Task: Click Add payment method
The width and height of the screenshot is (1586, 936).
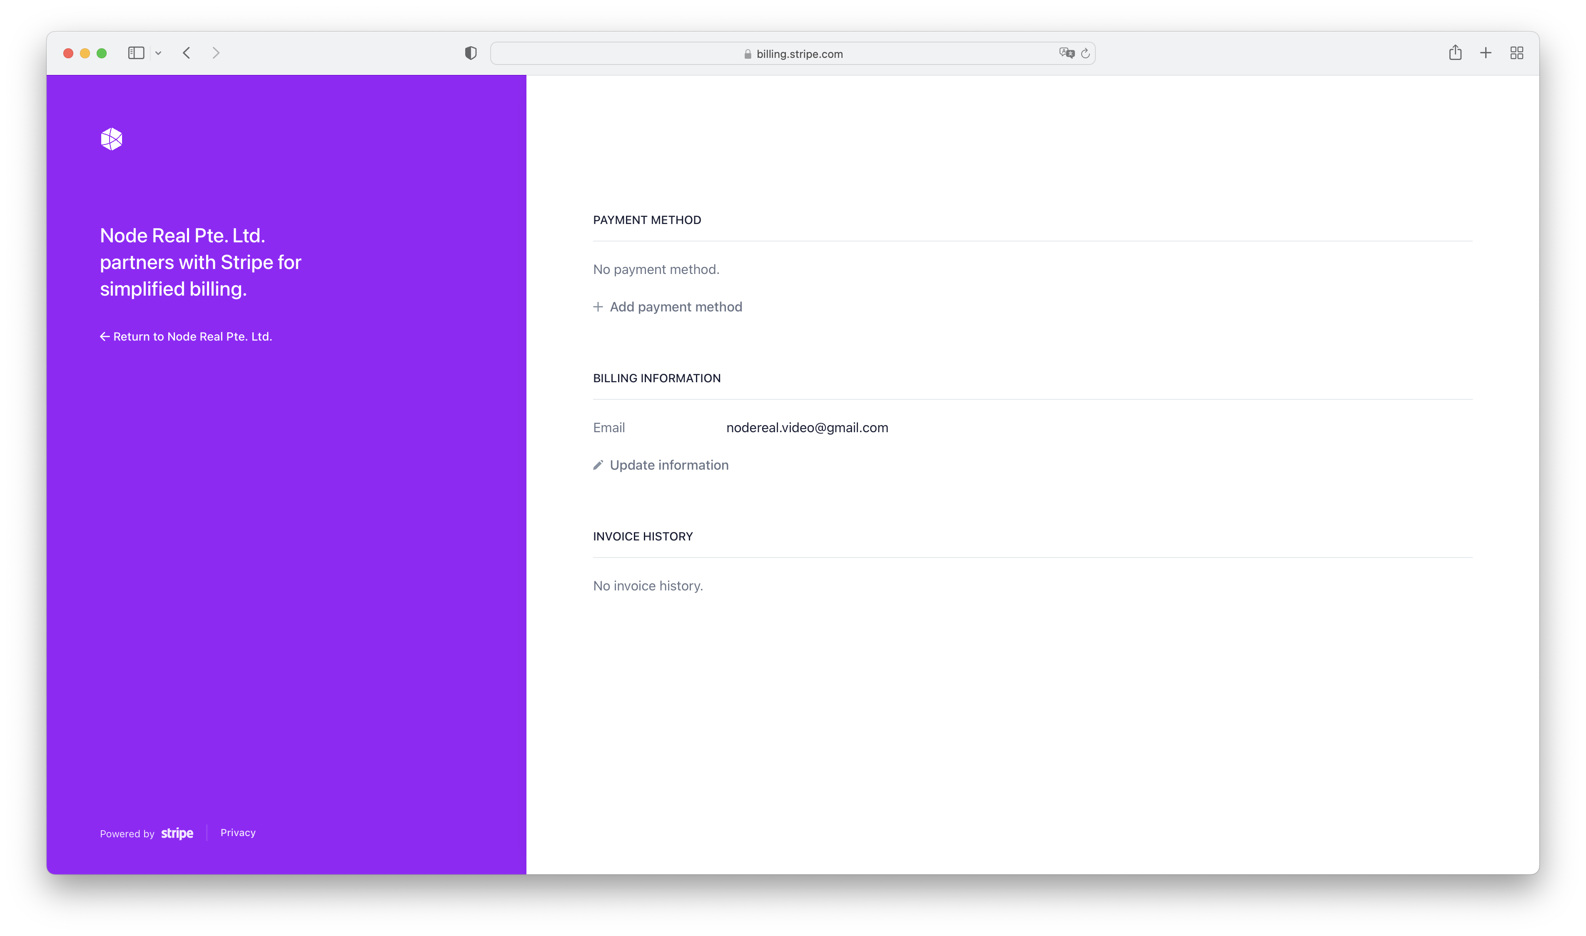Action: tap(675, 307)
